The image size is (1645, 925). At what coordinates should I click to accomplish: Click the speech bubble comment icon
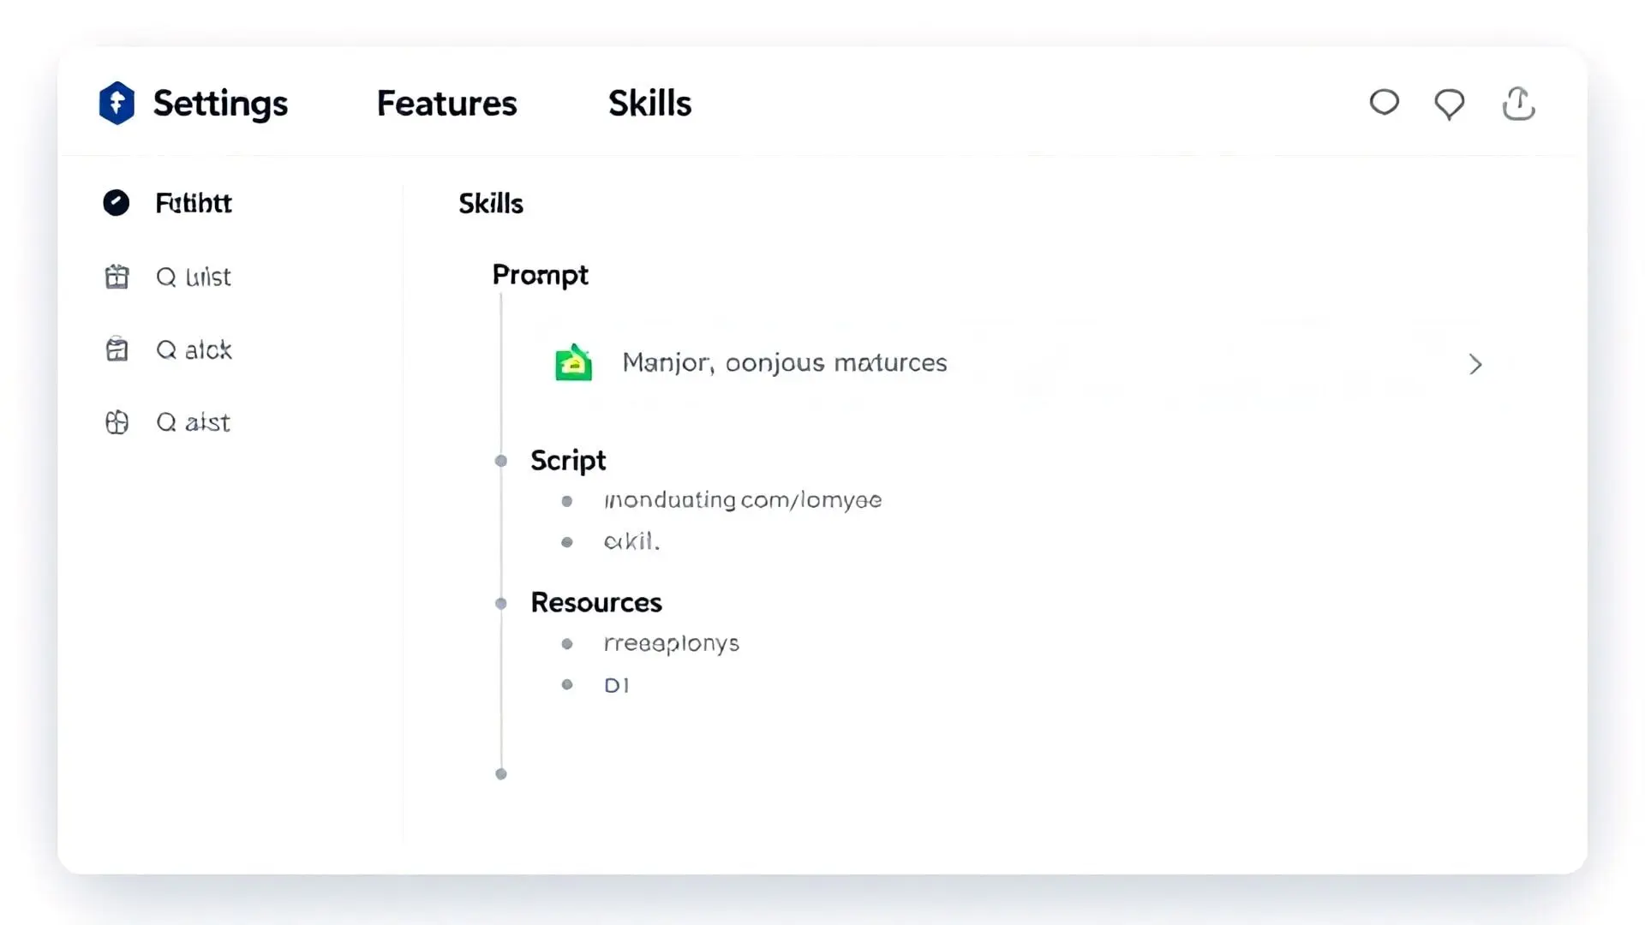pos(1449,104)
